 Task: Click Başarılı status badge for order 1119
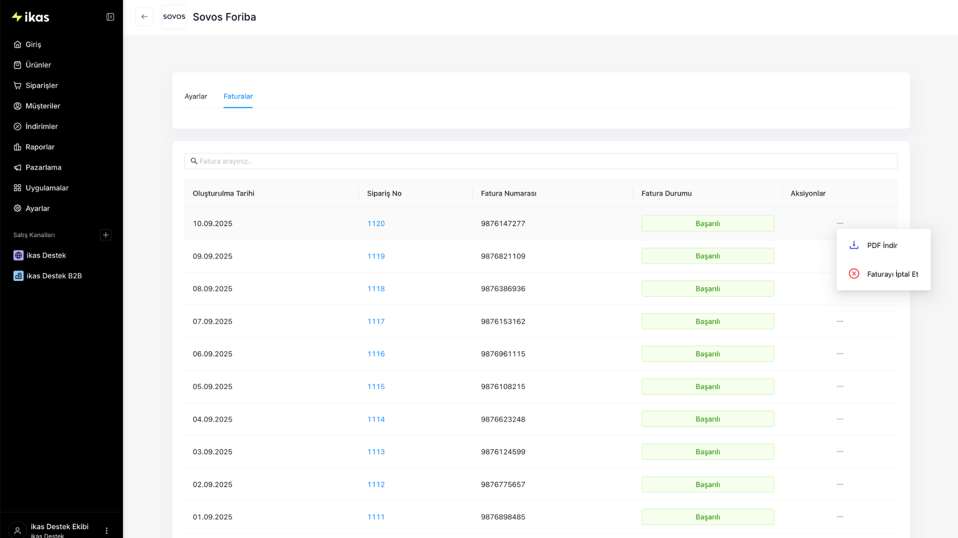click(x=708, y=256)
